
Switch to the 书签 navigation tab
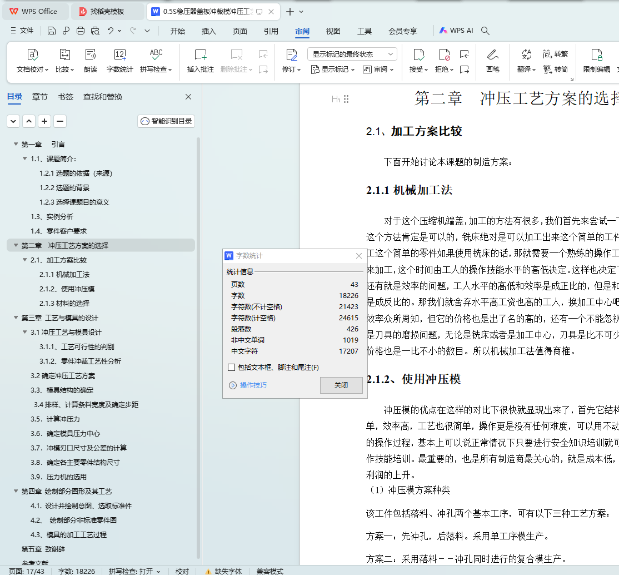click(x=66, y=97)
